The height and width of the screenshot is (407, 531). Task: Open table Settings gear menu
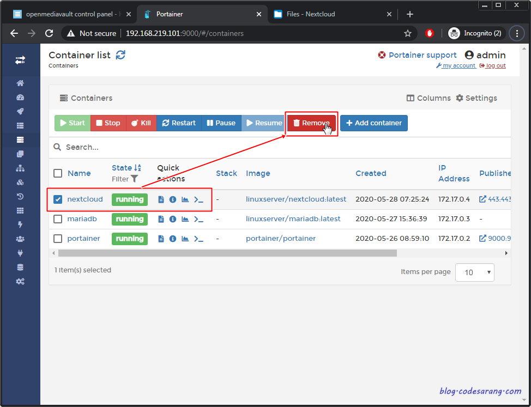coord(476,98)
